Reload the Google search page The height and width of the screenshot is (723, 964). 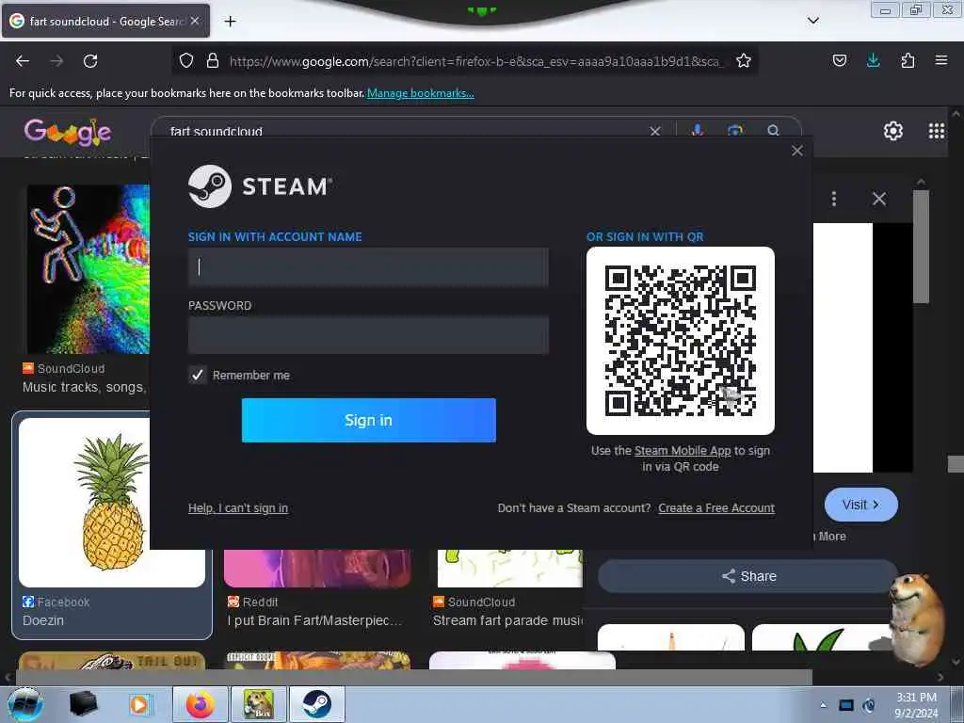90,61
